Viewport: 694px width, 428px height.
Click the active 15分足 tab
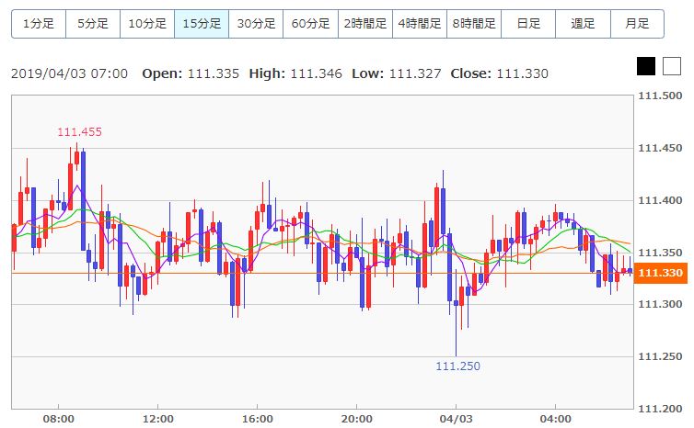(x=202, y=24)
